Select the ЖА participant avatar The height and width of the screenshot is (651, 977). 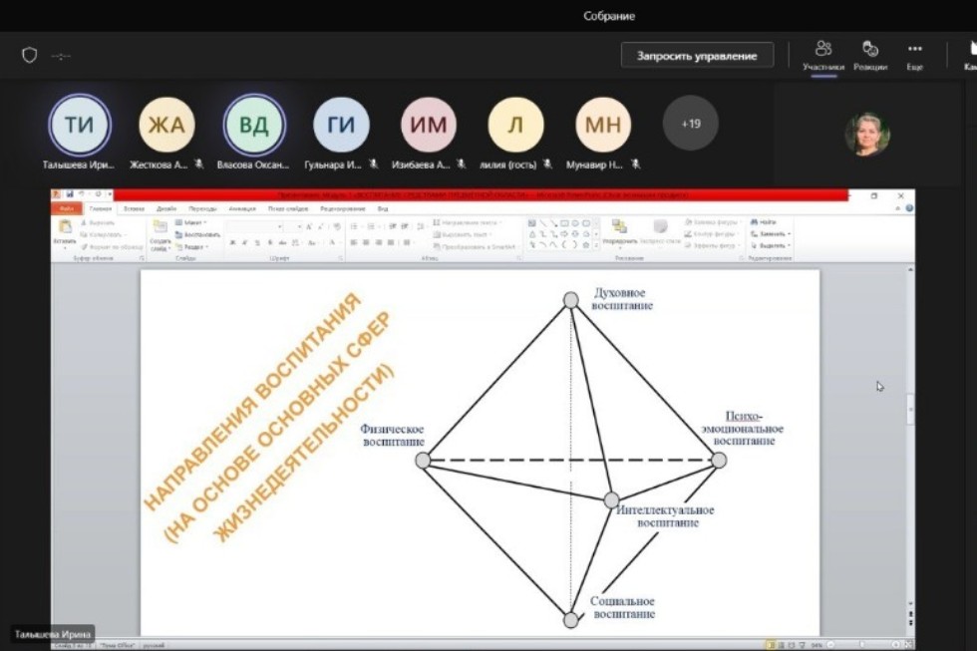coord(166,125)
